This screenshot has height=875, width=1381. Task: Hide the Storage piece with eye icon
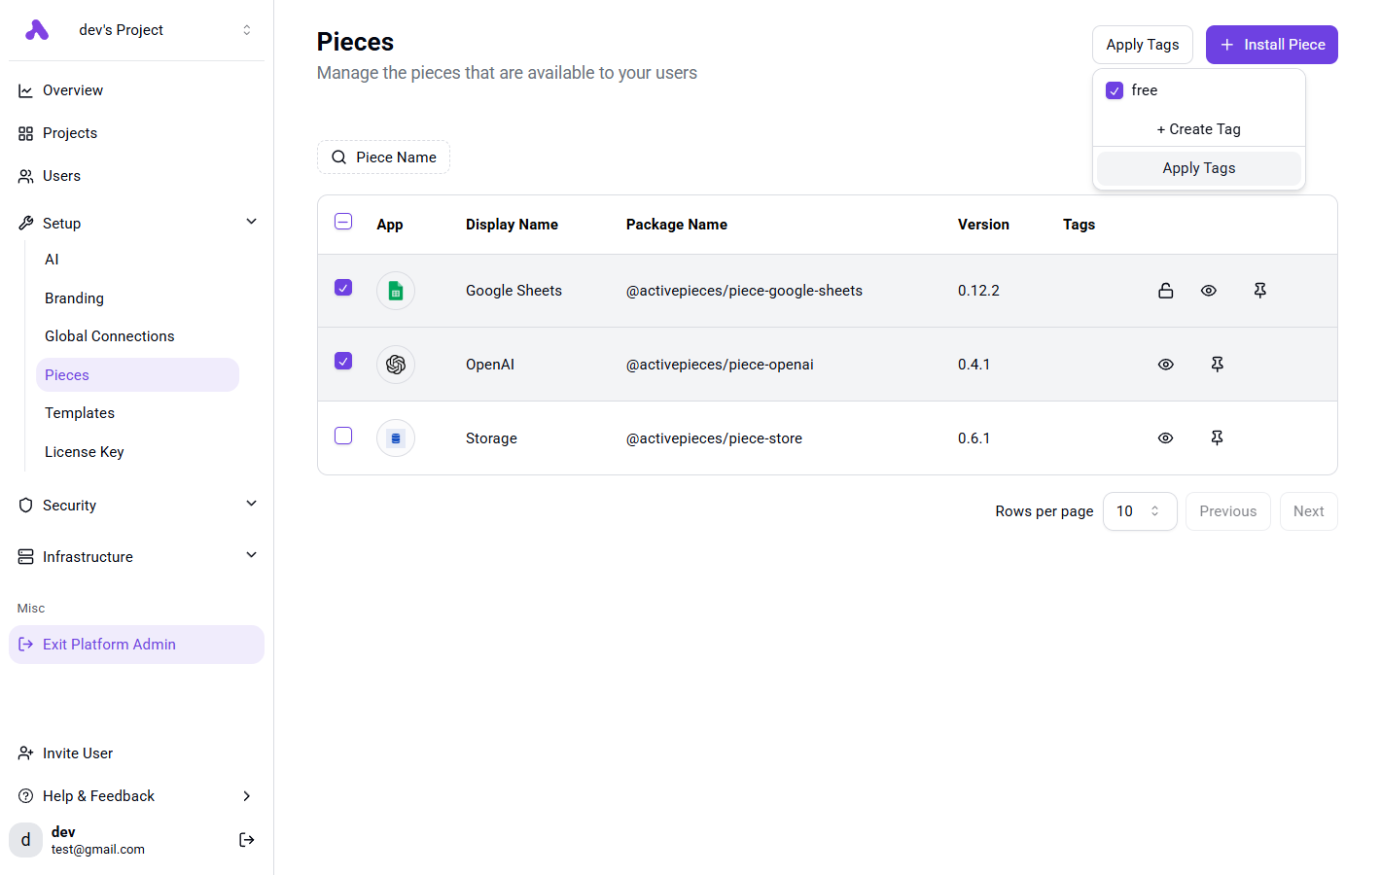[x=1165, y=438]
